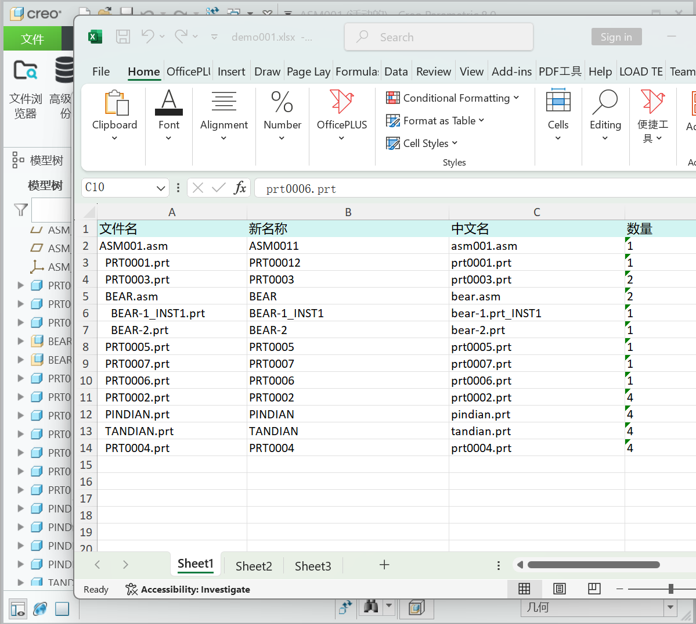Click the Save icon in Excel title bar
This screenshot has height=624, width=696.
[123, 37]
